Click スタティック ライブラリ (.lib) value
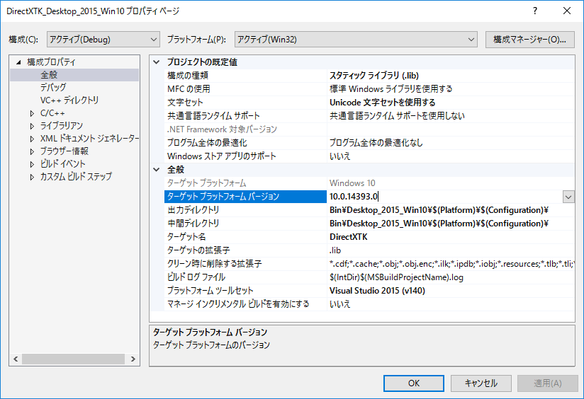The height and width of the screenshot is (399, 584). (x=374, y=76)
